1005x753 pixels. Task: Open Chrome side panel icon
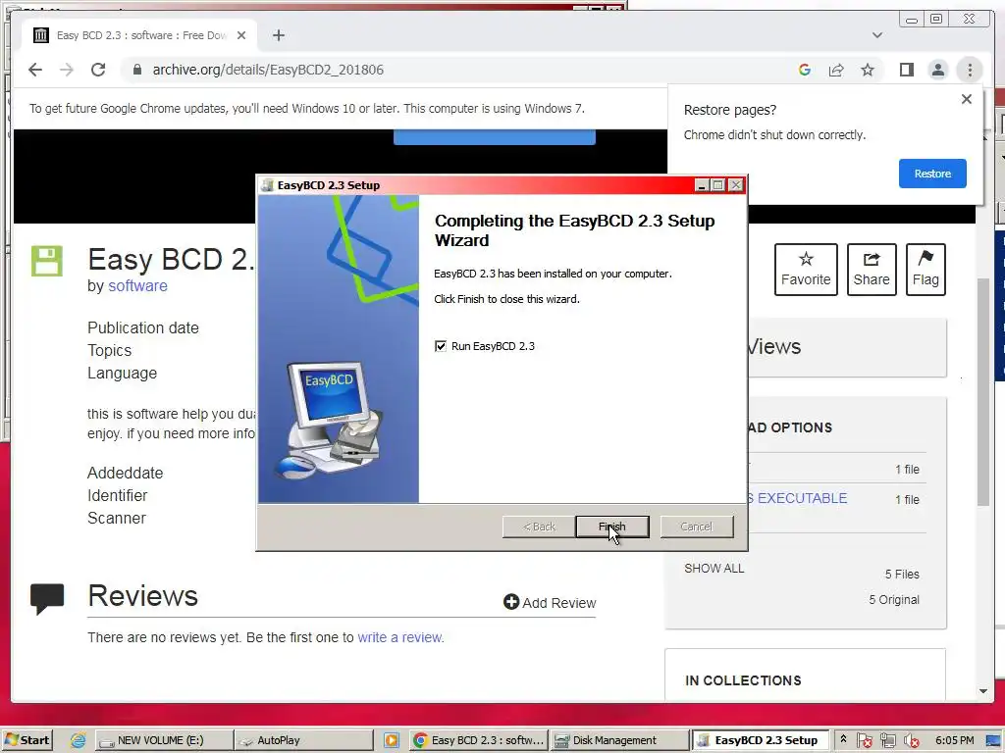pyautogui.click(x=906, y=70)
